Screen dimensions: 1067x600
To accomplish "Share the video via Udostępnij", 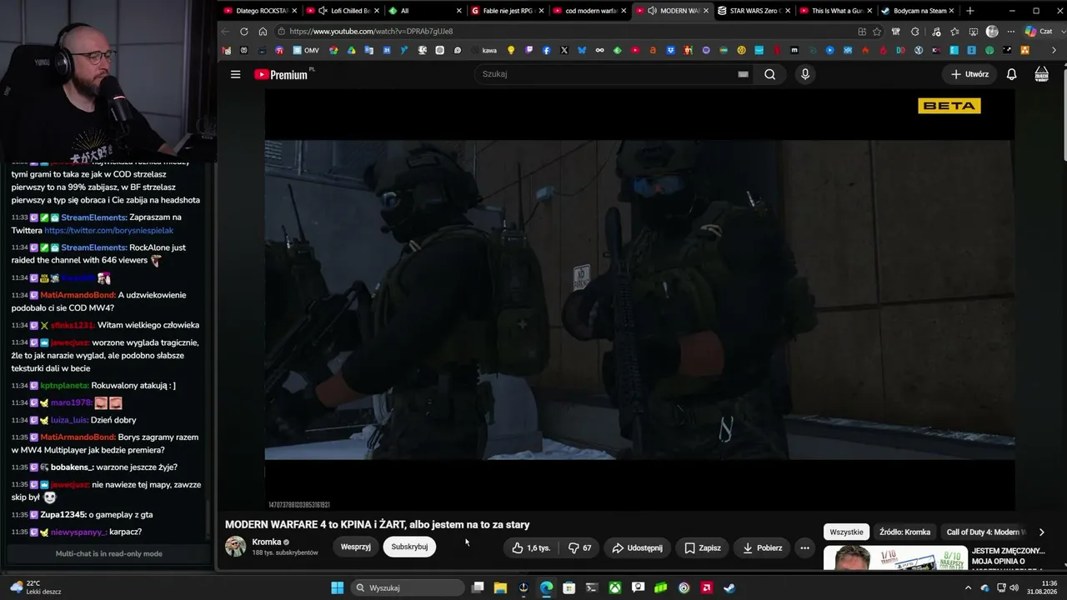I will coord(637,547).
